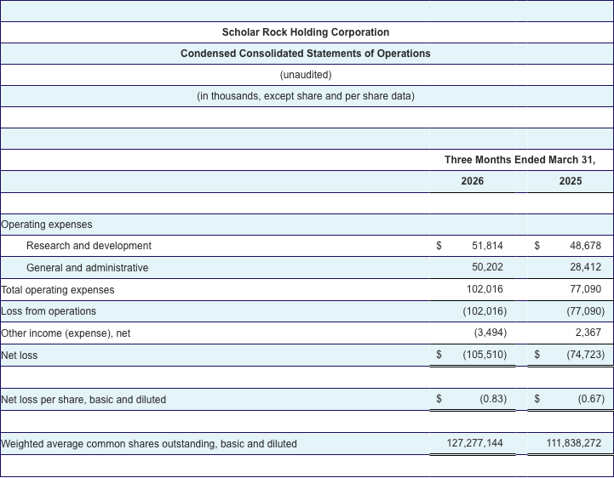Select per share value (0.67)

click(591, 399)
